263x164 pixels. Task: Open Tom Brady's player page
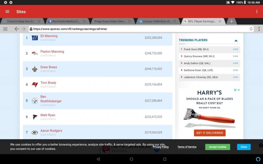(48, 83)
